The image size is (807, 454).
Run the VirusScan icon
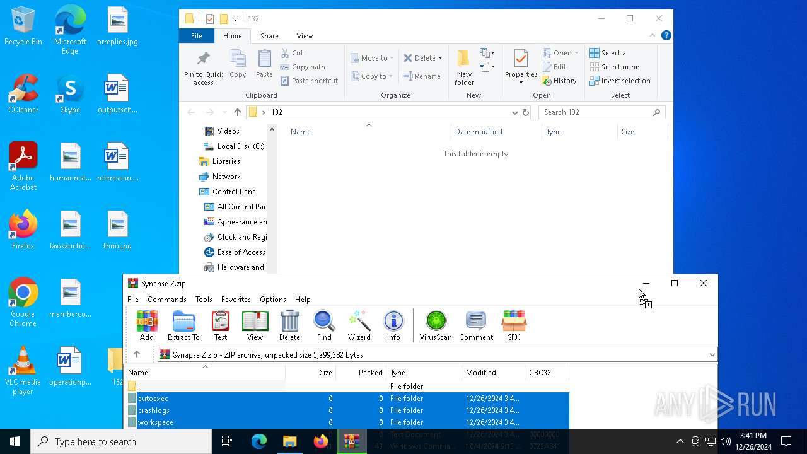(x=436, y=325)
